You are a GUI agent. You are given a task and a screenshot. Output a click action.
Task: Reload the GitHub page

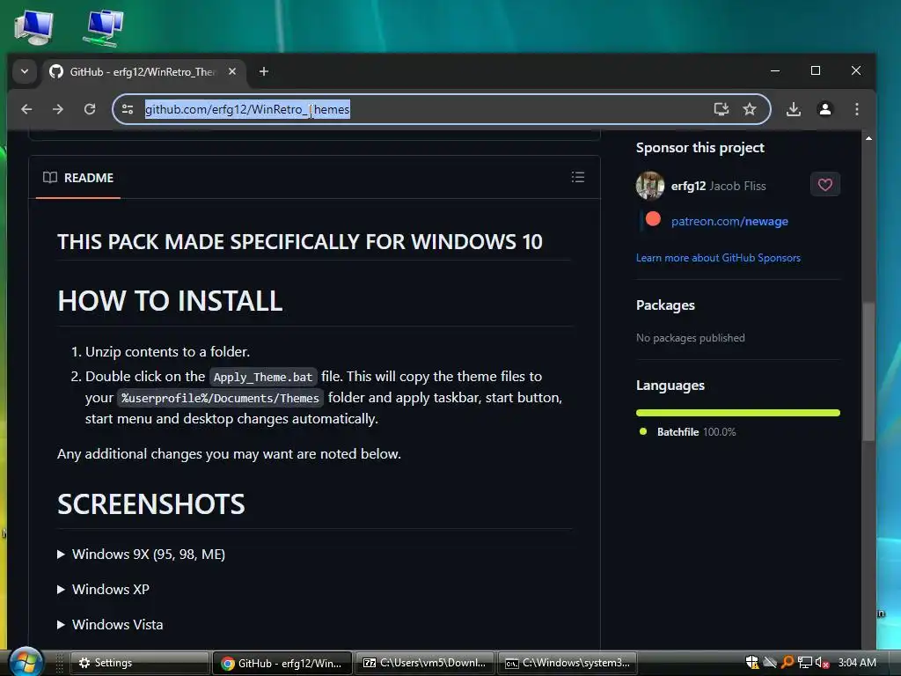pyautogui.click(x=90, y=109)
